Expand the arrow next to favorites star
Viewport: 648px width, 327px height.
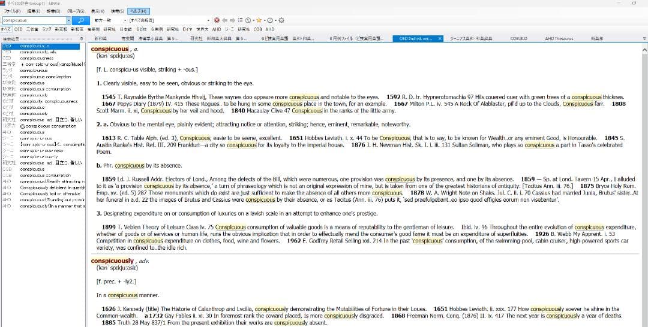coord(264,20)
